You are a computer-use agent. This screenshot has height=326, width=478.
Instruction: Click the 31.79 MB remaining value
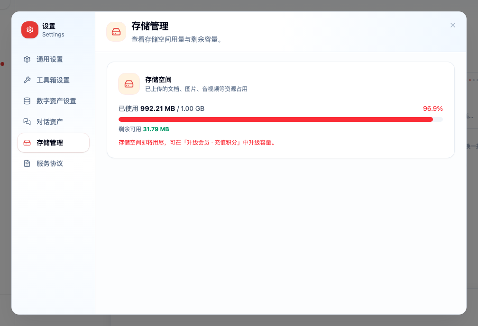pos(156,129)
